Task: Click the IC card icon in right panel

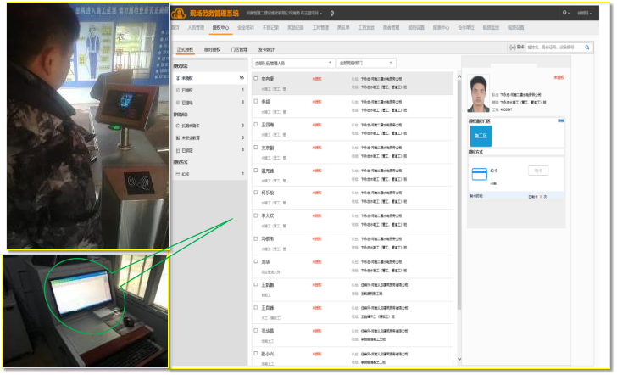Action: [478, 172]
